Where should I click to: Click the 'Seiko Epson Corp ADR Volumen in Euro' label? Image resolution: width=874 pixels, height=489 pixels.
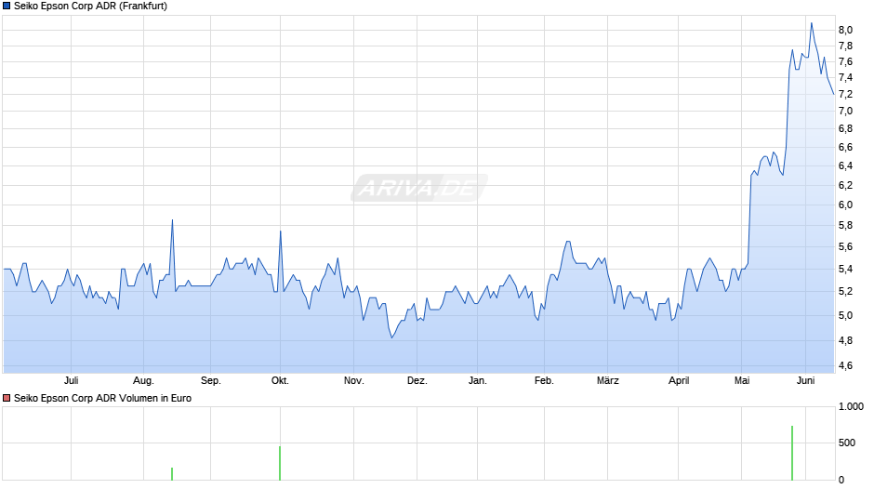point(102,398)
